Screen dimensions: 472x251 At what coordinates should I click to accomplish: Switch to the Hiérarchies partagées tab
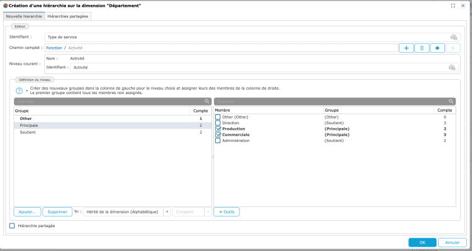69,16
